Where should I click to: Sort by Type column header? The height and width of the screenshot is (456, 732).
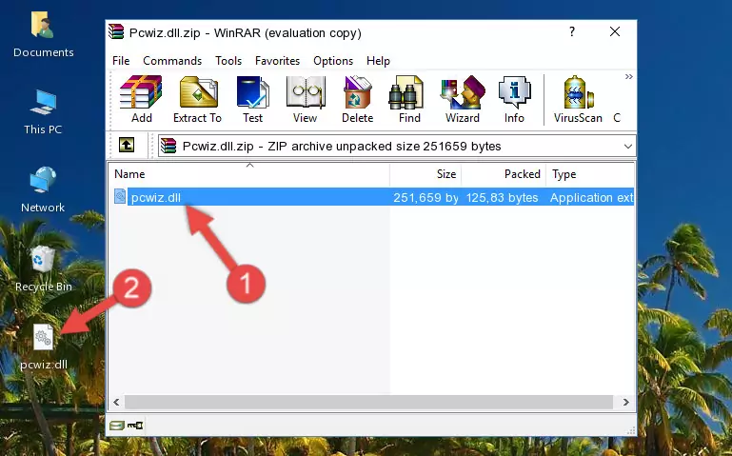tap(590, 174)
